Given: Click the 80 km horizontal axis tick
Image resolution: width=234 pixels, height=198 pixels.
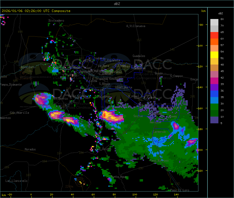Looking at the screenshot, I should [x=114, y=194].
